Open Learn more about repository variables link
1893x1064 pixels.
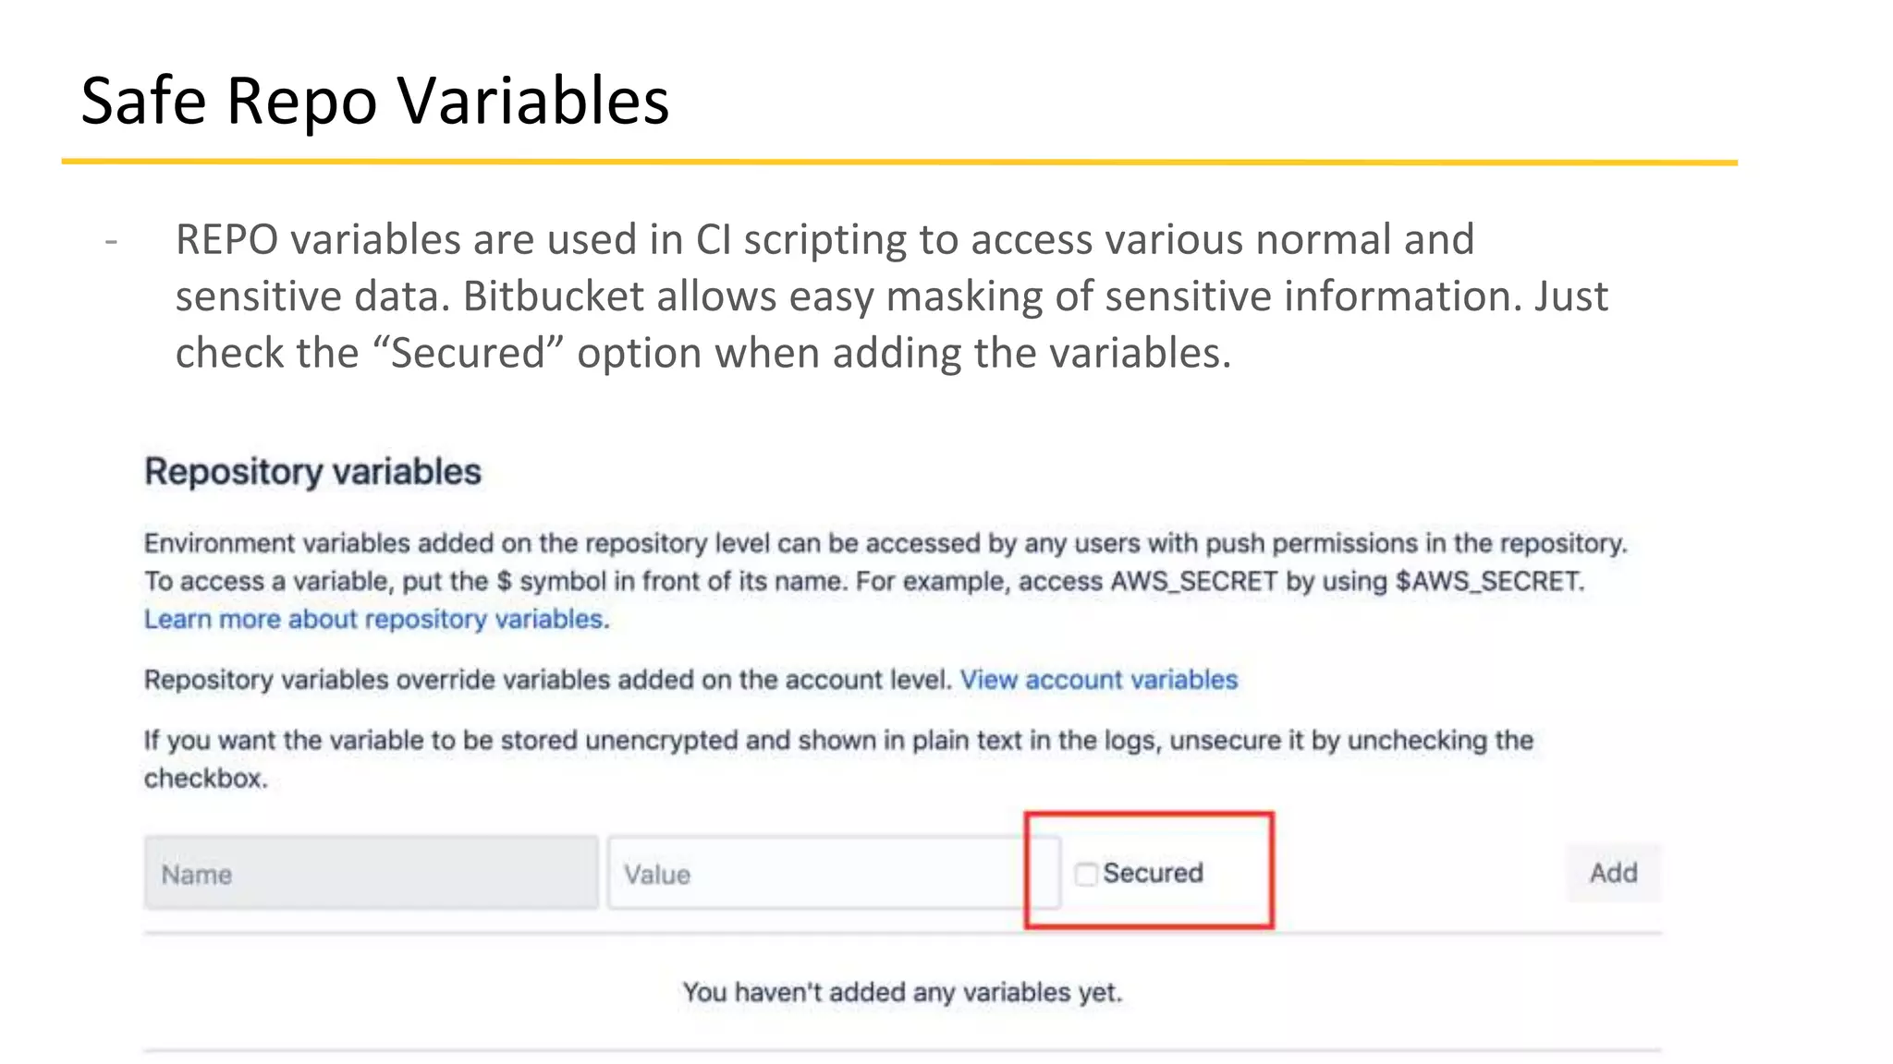point(376,619)
